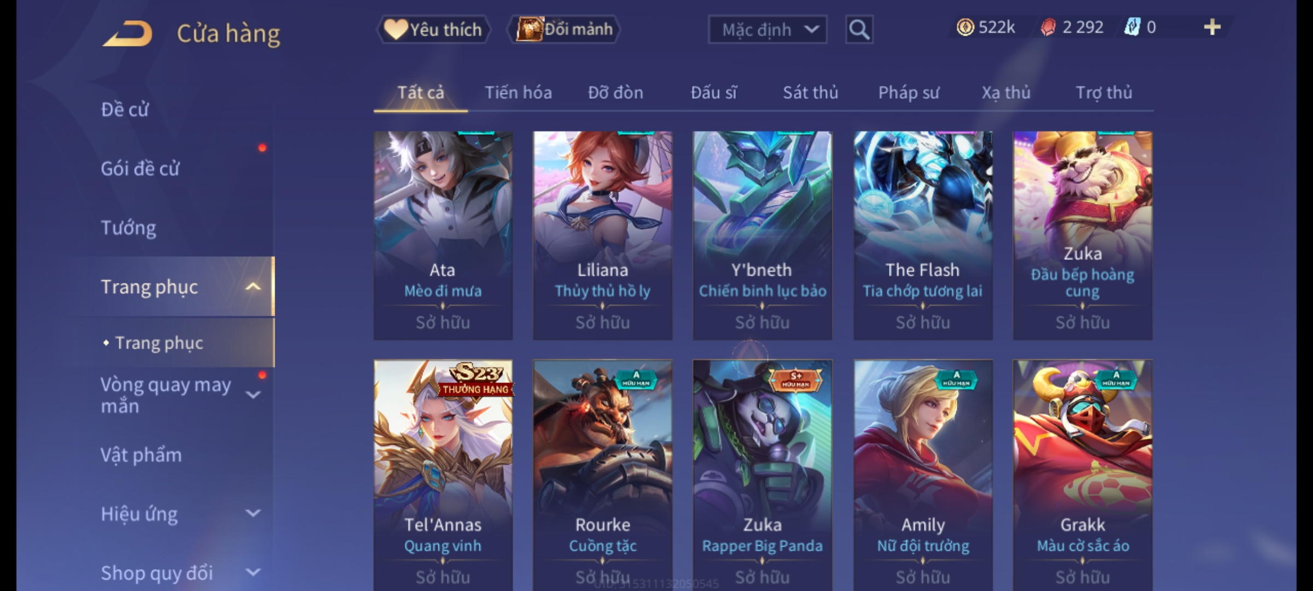The width and height of the screenshot is (1313, 591).
Task: Select Liliana Thủy thủ hồ ly skin card
Action: [603, 235]
